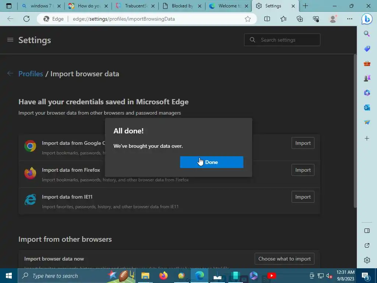Open the Favorites list

tap(283, 19)
